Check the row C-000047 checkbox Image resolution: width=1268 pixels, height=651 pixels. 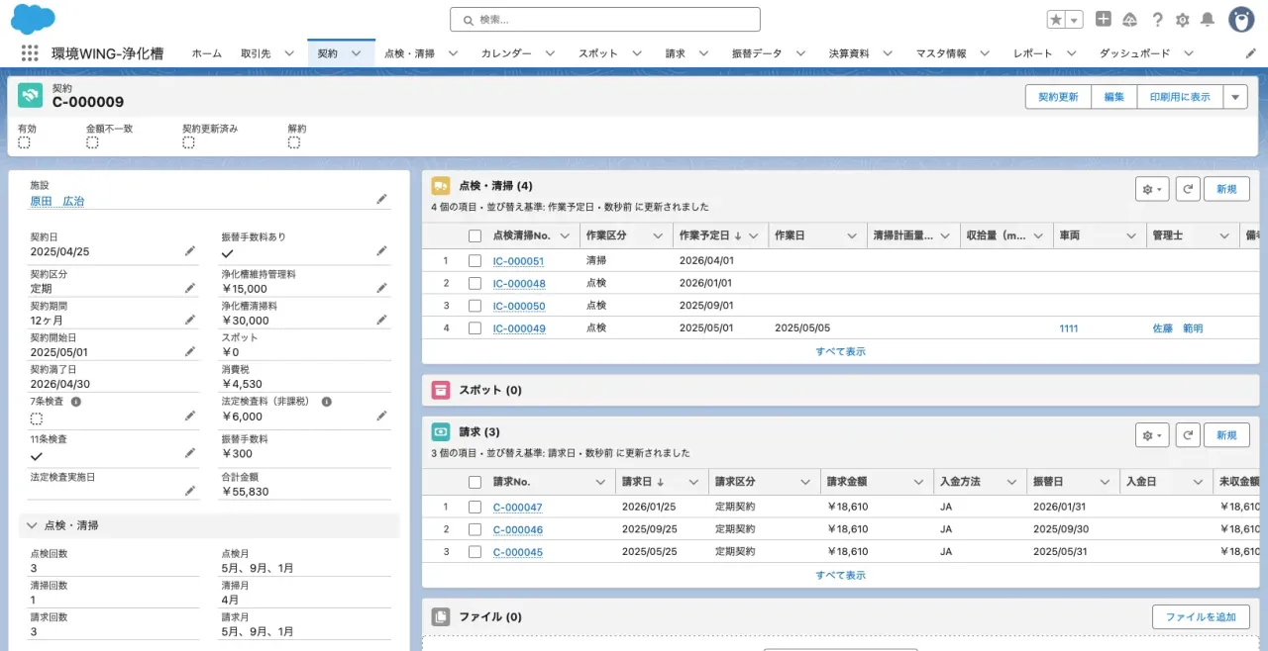tap(475, 507)
